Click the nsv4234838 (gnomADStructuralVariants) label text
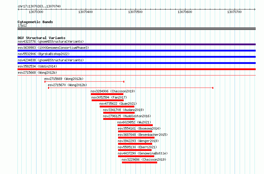 pyautogui.click(x=51, y=60)
